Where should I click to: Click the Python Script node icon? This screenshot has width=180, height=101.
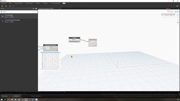pyautogui.click(x=3, y=16)
